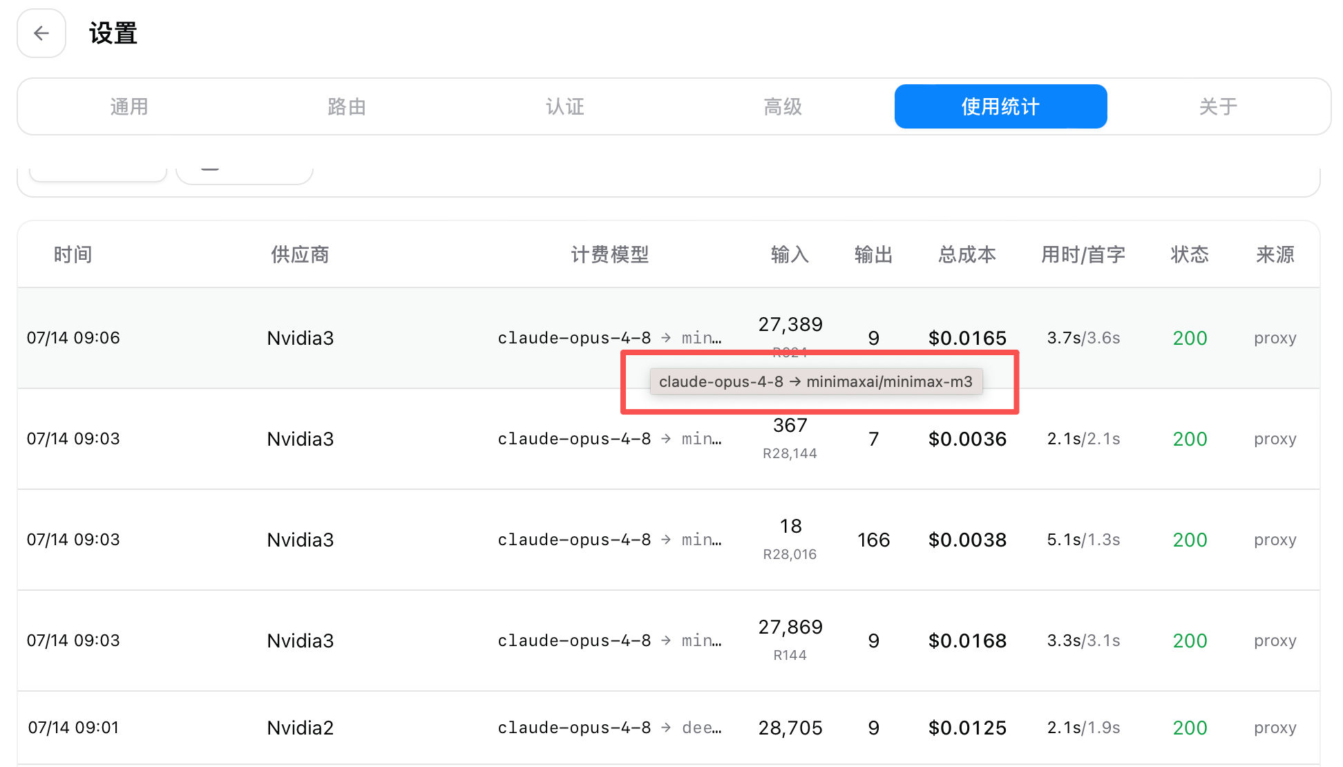1343x767 pixels.
Task: Click the total cost $0.0165
Action: click(967, 338)
